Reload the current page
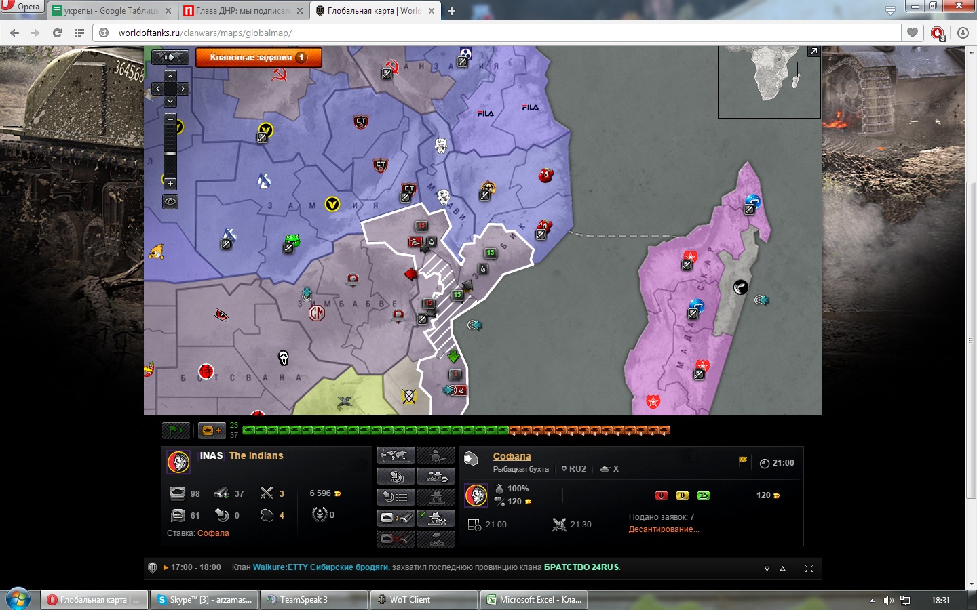Image resolution: width=977 pixels, height=610 pixels. click(57, 33)
